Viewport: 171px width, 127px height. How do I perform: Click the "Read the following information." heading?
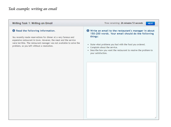36,30
